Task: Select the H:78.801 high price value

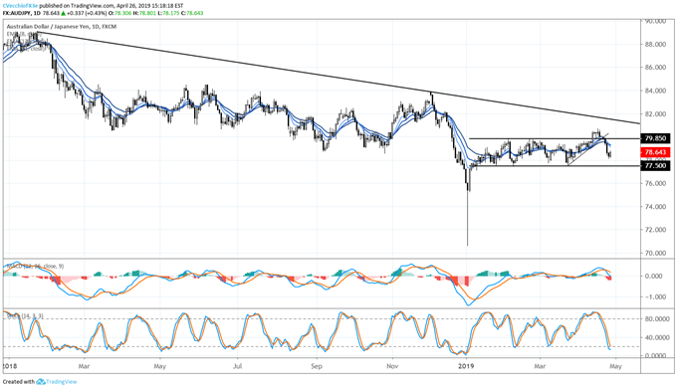Action: [143, 13]
